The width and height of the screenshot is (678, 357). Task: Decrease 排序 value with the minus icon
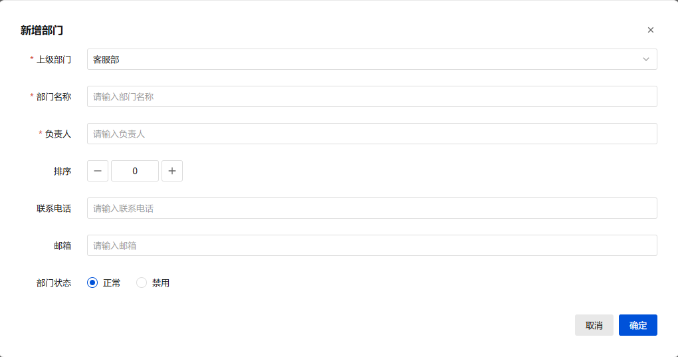98,171
